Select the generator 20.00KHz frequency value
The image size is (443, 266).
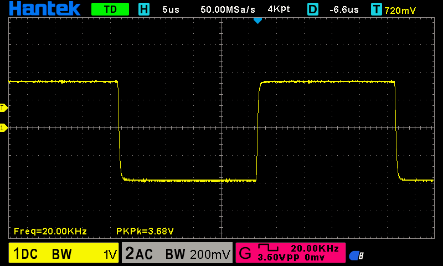point(315,248)
